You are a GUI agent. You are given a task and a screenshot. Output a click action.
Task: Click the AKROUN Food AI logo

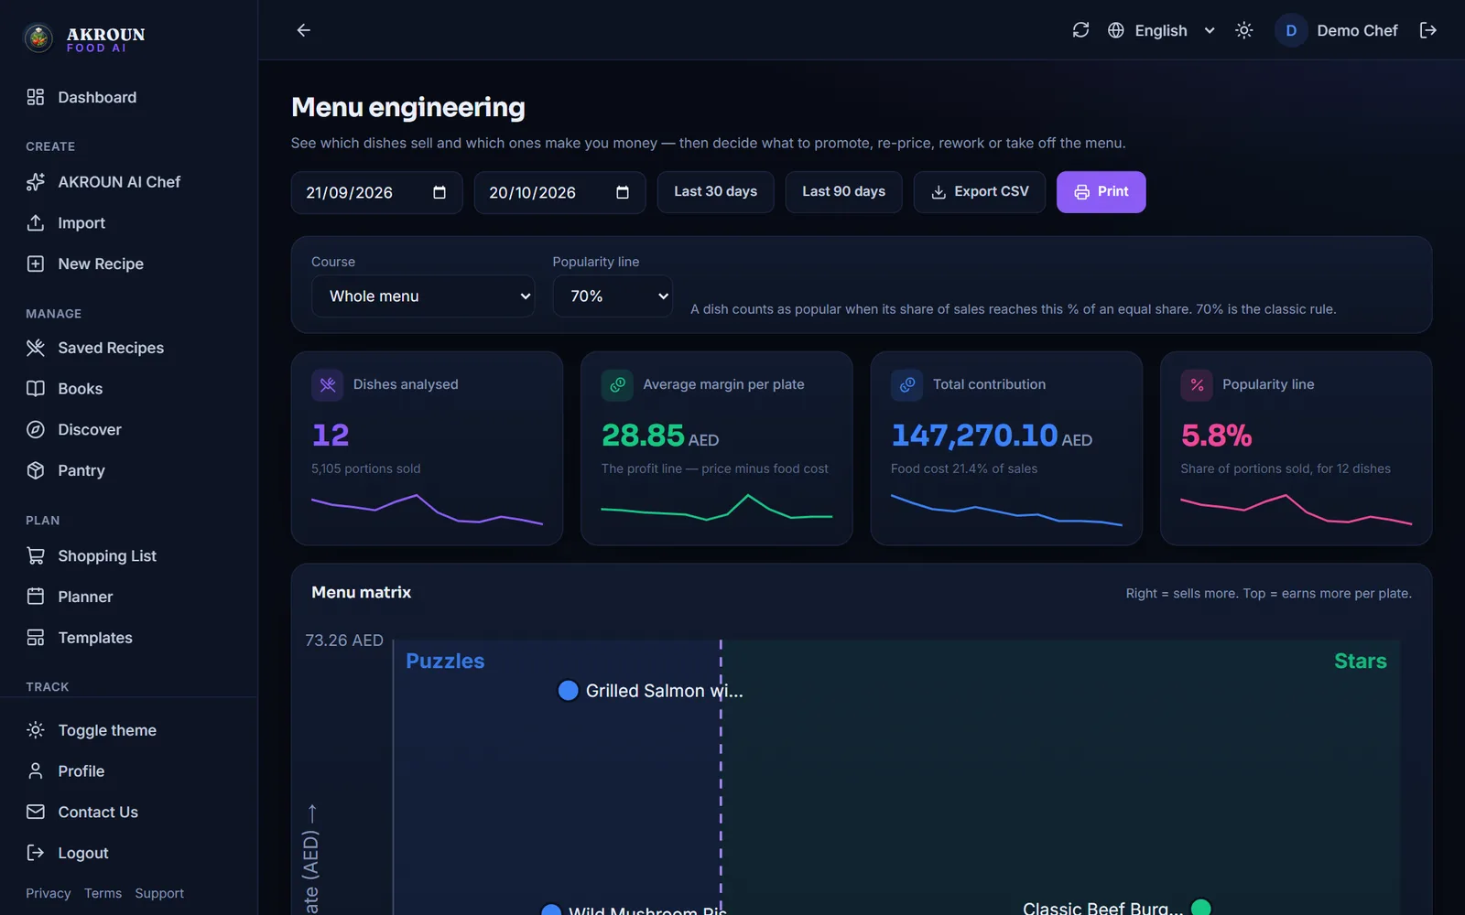[84, 38]
